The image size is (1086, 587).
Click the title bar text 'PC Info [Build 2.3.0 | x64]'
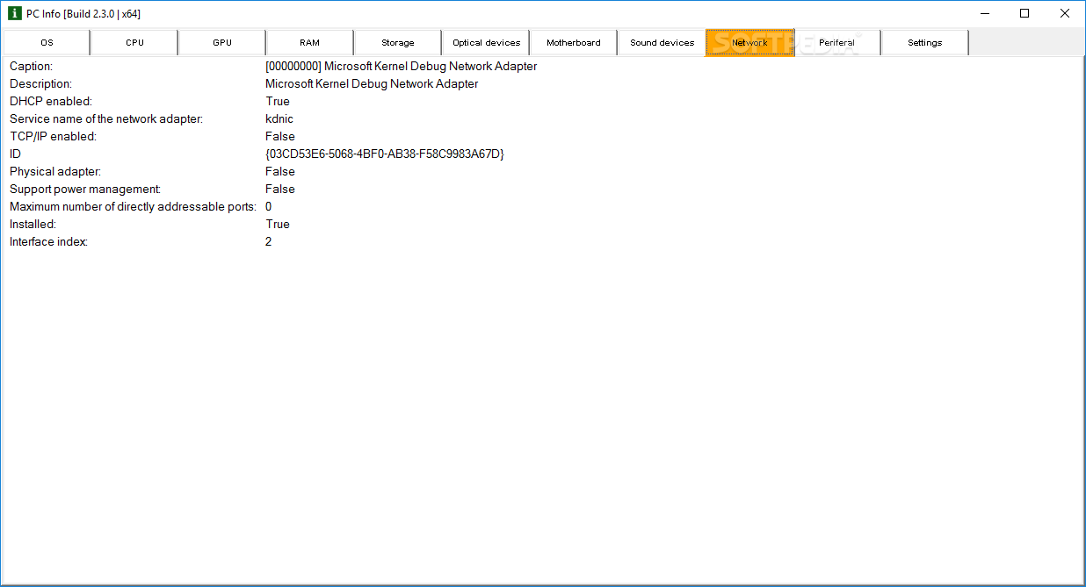(83, 14)
